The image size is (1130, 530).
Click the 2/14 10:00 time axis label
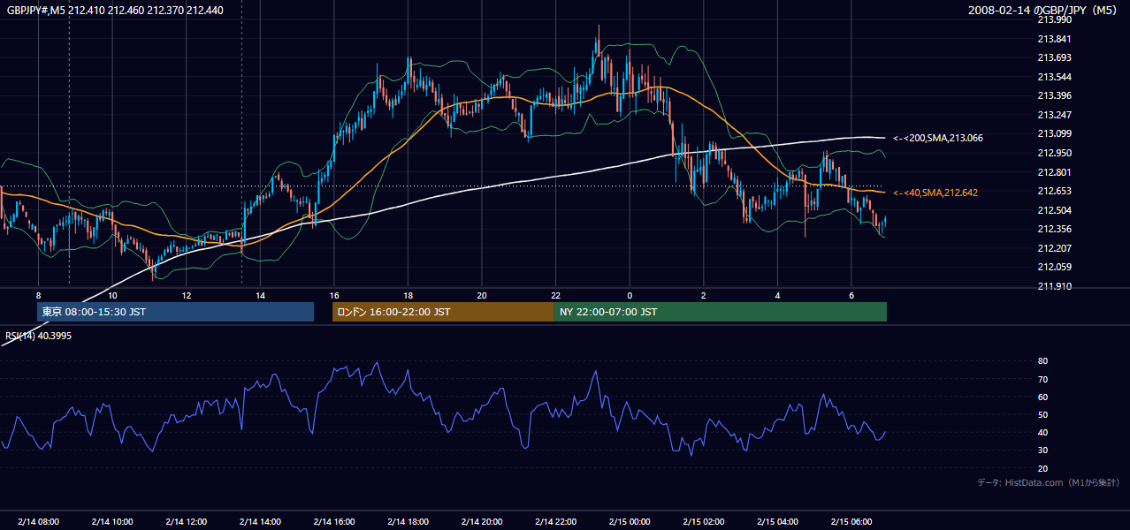click(112, 521)
